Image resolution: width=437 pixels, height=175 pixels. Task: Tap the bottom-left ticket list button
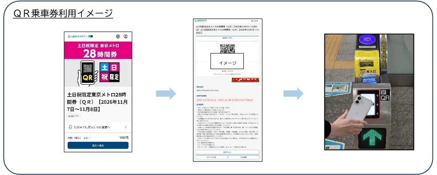211,157
